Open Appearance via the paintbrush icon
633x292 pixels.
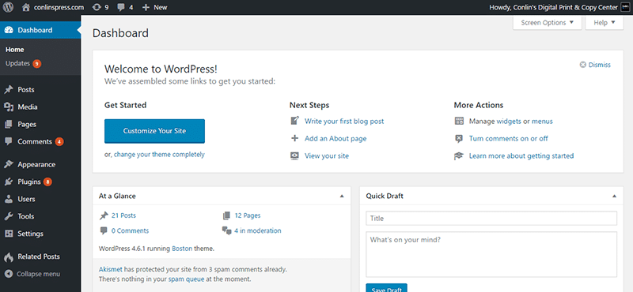(9, 164)
